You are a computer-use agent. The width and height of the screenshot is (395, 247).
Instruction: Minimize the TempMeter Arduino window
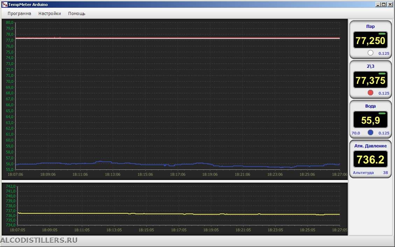(x=378, y=4)
